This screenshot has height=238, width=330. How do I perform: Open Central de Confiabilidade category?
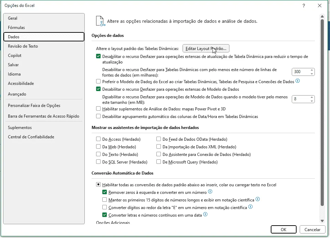44,137
